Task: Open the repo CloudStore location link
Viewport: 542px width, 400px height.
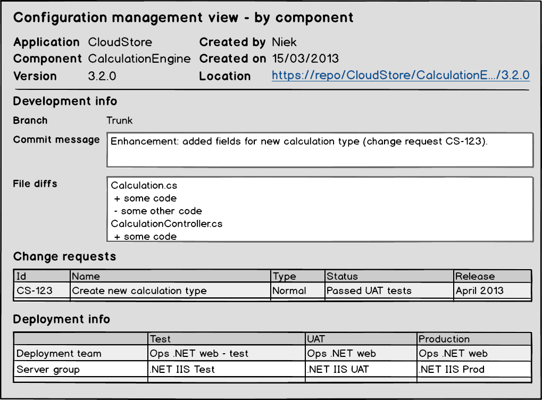Action: [x=401, y=76]
